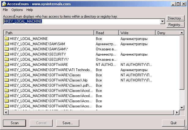
Task: Click the folder icon for ATI Technolo... row
Action: coord(7,70)
